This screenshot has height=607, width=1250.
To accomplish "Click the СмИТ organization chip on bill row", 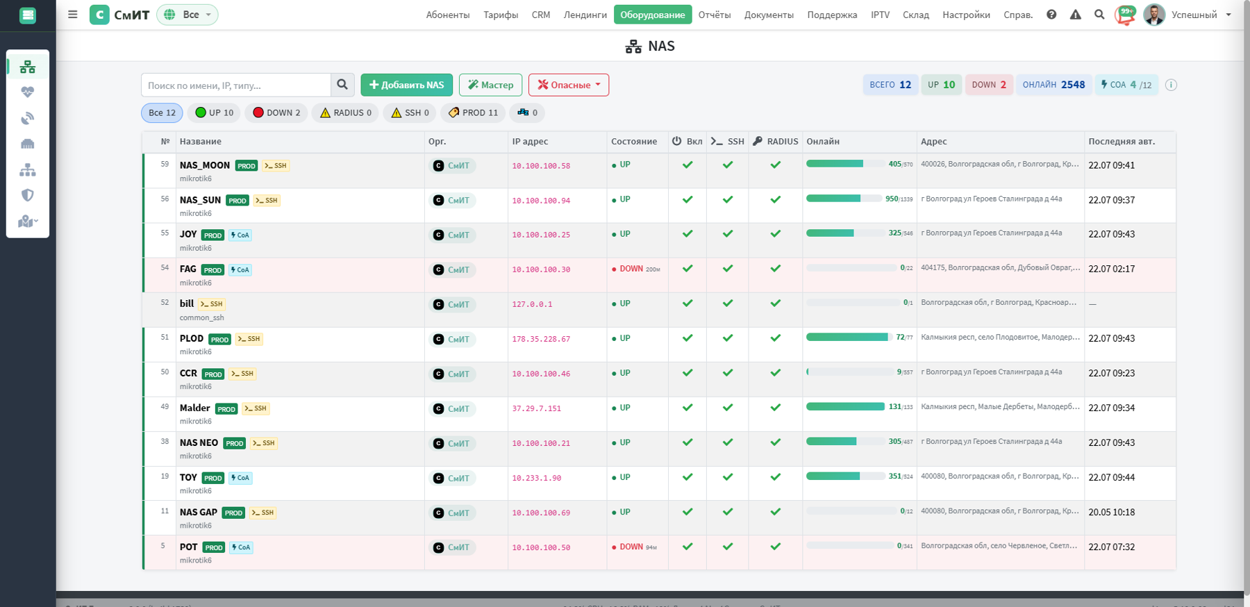I will pos(452,304).
